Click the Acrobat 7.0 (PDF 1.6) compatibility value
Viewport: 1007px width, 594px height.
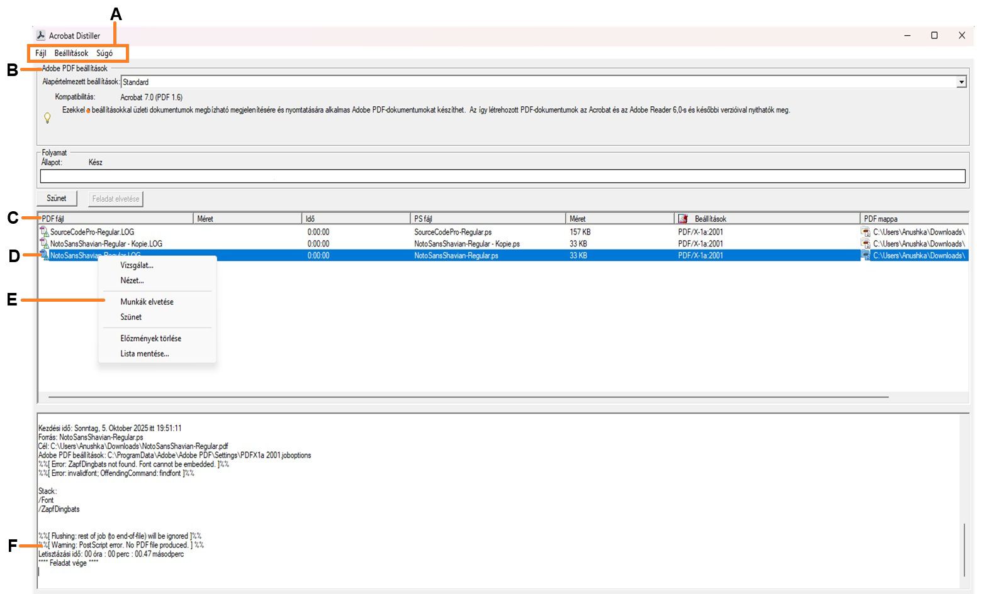point(151,97)
